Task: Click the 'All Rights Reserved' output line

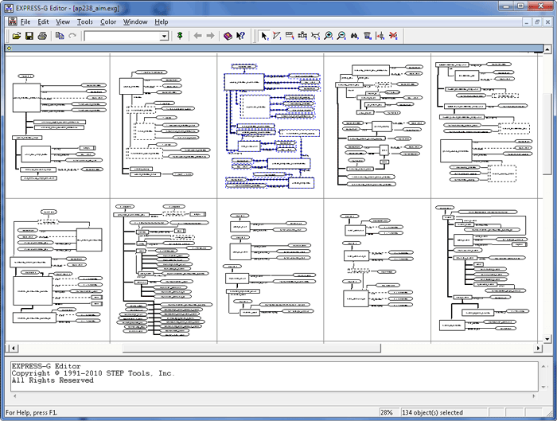Action: point(53,380)
